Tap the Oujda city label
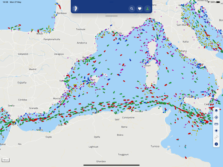 click(48, 137)
